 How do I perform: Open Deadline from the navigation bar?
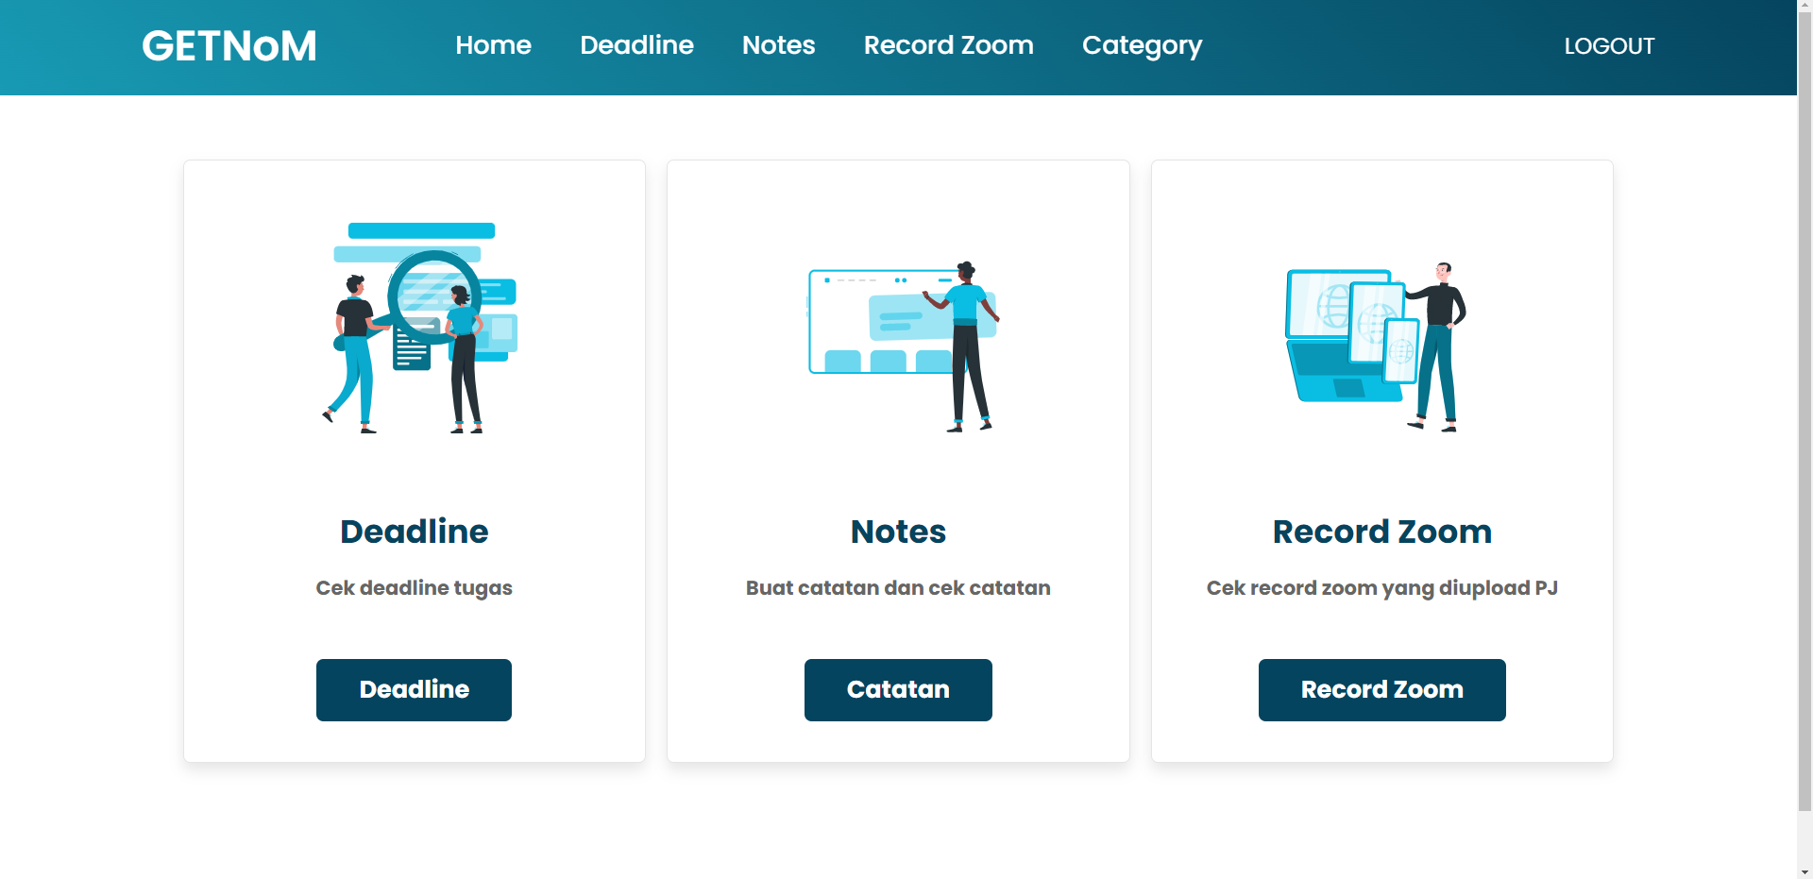[636, 45]
